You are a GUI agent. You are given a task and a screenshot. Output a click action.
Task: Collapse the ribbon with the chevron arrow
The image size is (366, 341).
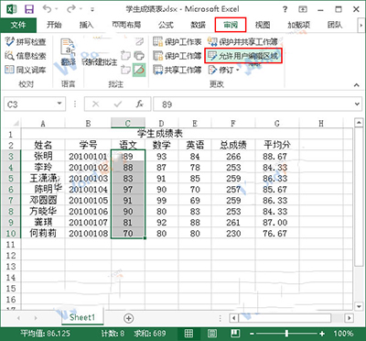pyautogui.click(x=357, y=85)
